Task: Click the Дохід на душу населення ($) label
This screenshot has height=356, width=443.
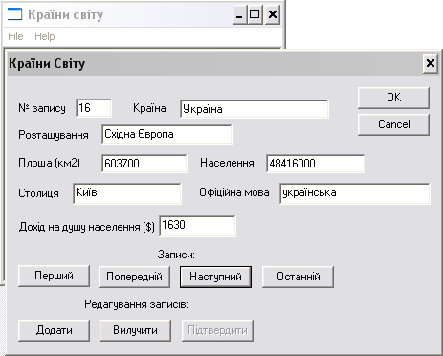Action: 87,227
